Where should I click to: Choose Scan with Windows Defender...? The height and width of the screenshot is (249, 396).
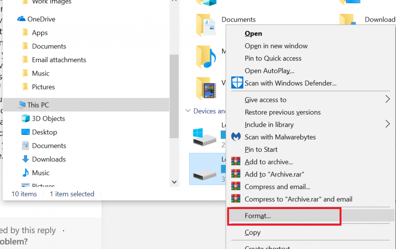(290, 83)
